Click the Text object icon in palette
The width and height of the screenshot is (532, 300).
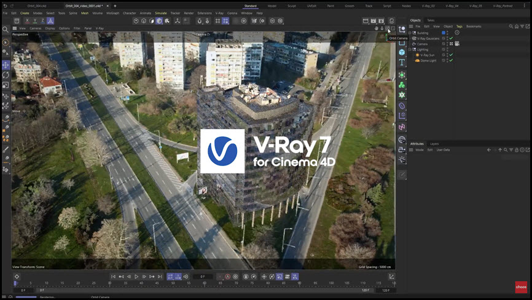(402, 62)
